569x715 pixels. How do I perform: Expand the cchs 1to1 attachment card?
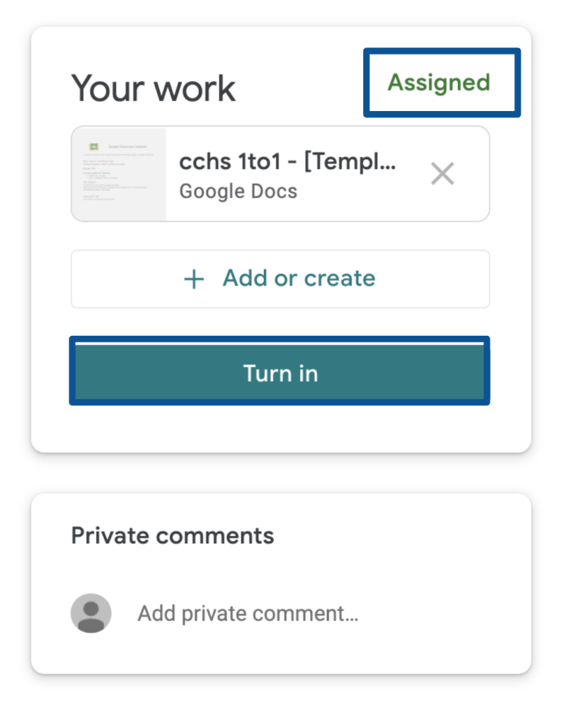coord(279,173)
